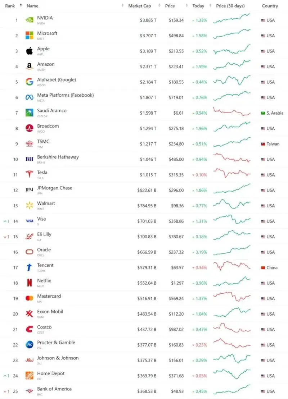Sort by the Today column header
This screenshot has height=399, width=288.
click(198, 6)
